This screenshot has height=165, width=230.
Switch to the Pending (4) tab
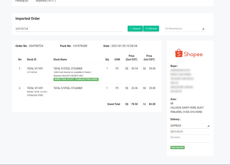(x=22, y=1)
